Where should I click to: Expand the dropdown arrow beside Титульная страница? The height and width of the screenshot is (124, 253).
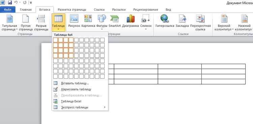(x=17, y=30)
